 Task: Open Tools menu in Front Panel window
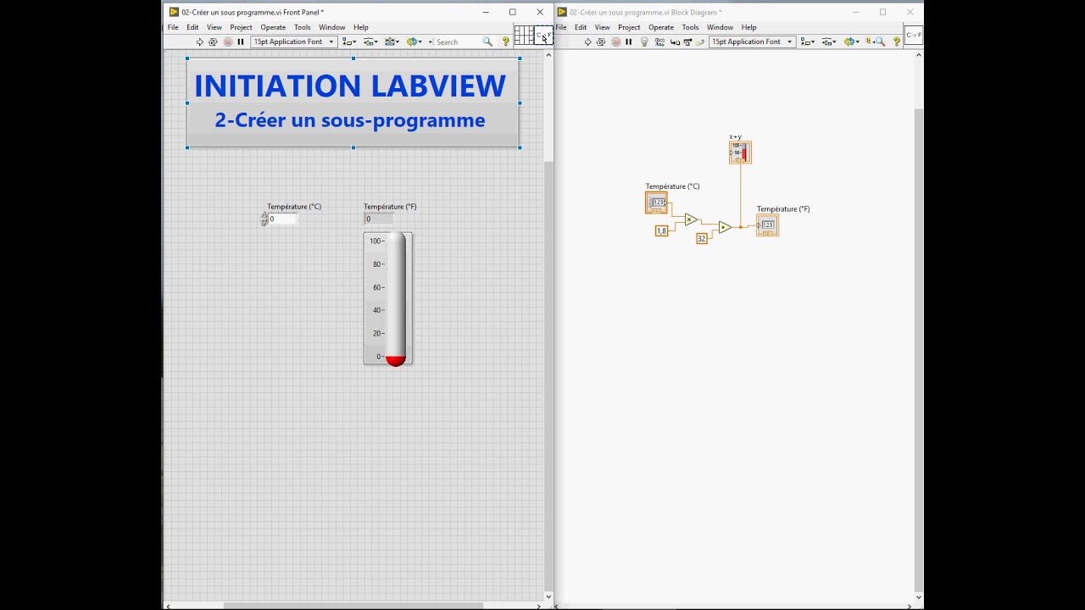(x=303, y=27)
